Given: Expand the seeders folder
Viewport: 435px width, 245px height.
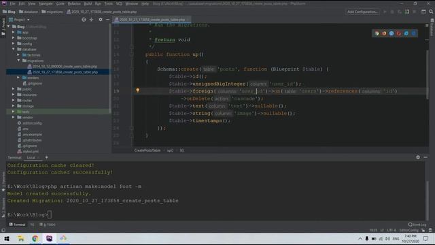Looking at the screenshot, I should pos(18,78).
